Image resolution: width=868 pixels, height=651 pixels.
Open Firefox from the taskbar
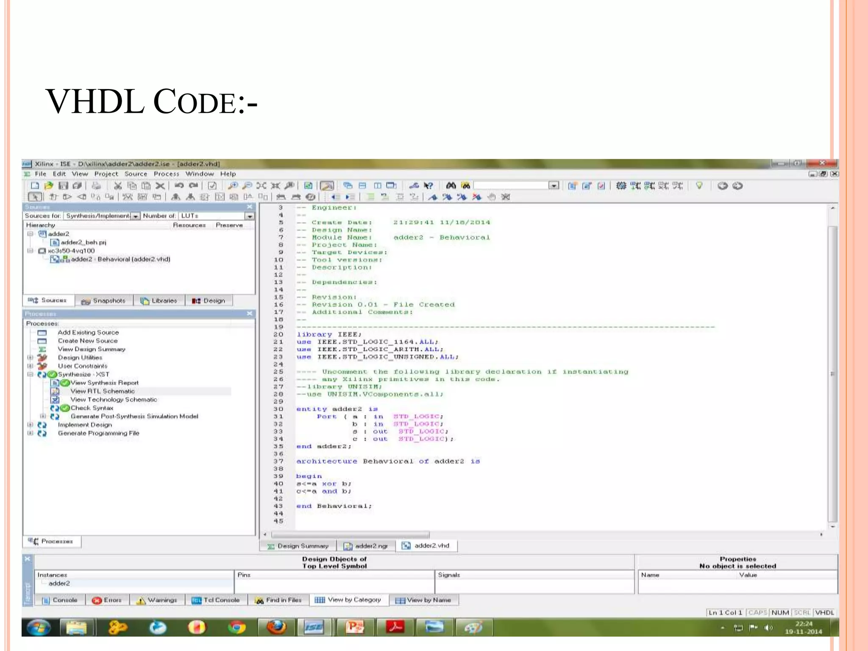tap(276, 627)
